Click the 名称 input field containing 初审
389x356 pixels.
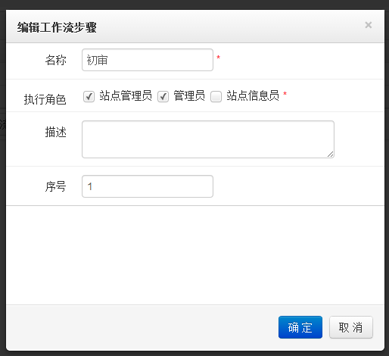click(x=148, y=60)
